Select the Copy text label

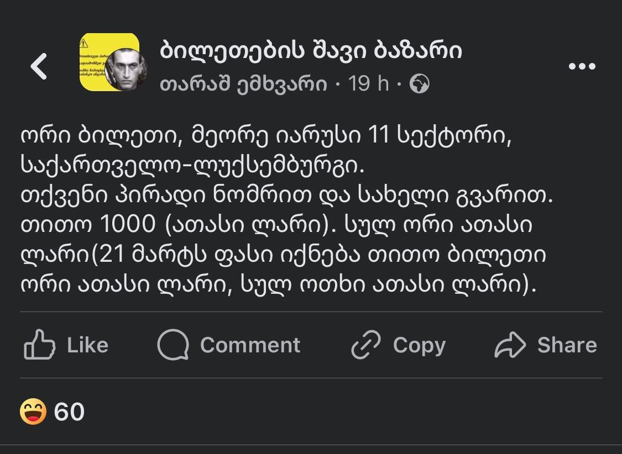click(x=419, y=345)
